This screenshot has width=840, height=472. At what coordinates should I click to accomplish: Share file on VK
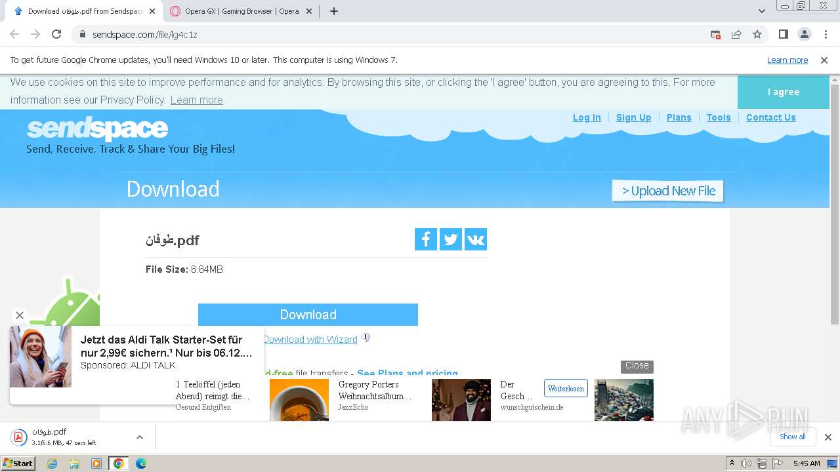(x=476, y=239)
